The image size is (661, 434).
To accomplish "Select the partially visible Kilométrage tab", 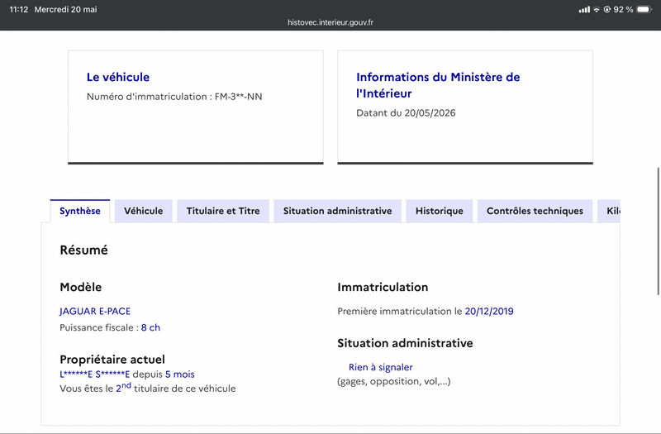I will [609, 211].
